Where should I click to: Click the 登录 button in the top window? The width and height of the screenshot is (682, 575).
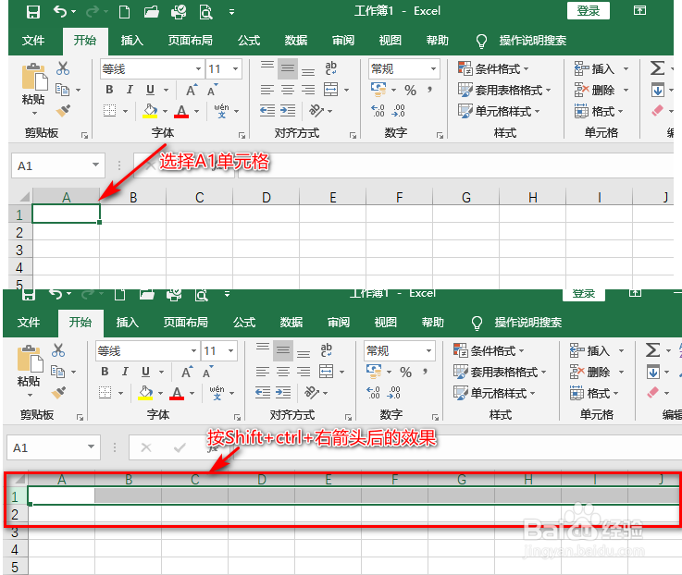pyautogui.click(x=588, y=10)
